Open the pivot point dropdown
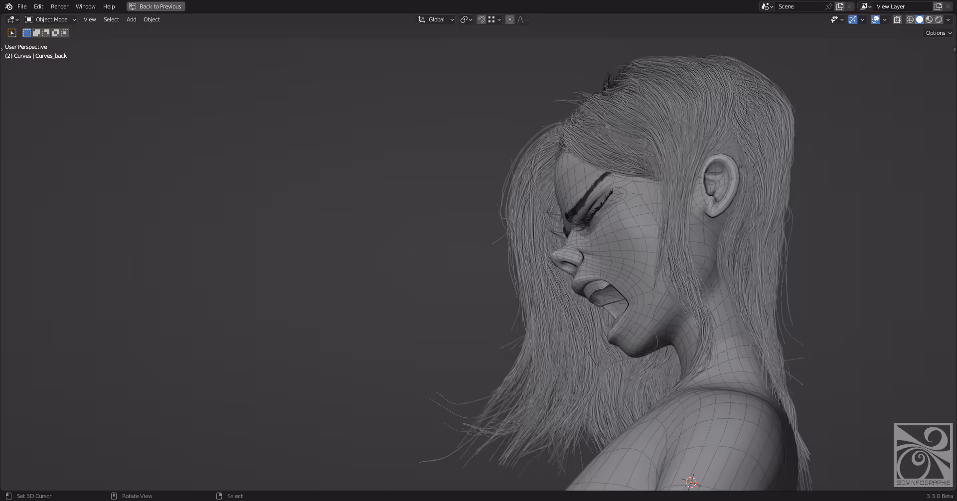 point(467,19)
